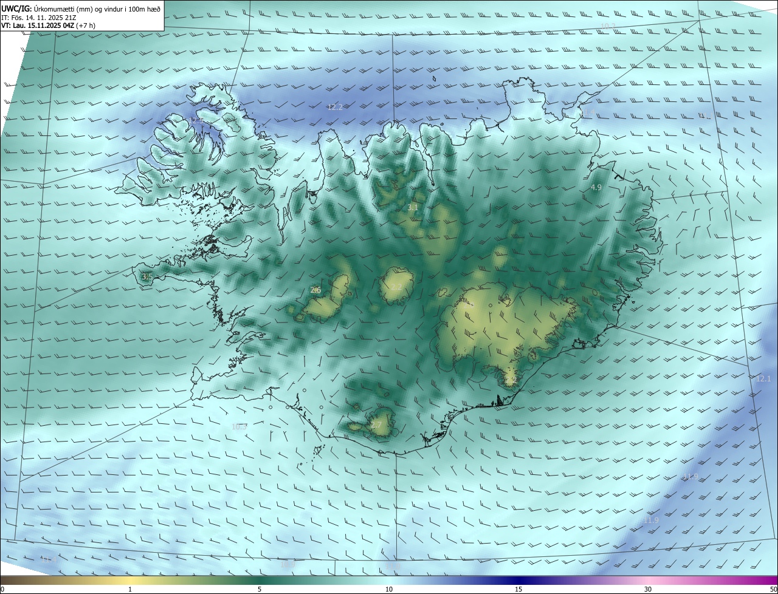Click the 3.1 value label in north Iceland
Image resolution: width=778 pixels, height=594 pixels.
click(x=413, y=208)
